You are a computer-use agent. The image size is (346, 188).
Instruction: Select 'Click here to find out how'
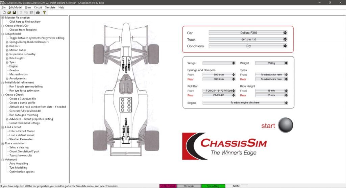[25, 22]
